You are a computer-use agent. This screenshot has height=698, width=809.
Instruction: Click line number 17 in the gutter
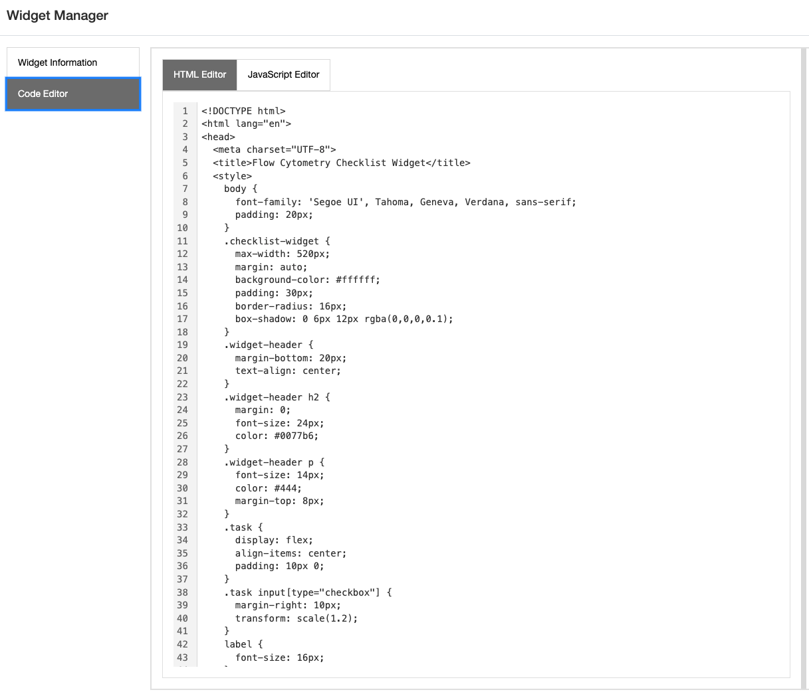[183, 319]
